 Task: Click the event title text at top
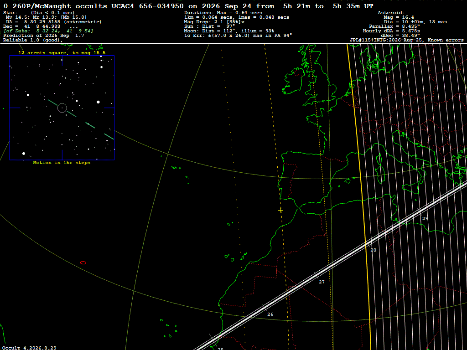(188, 6)
